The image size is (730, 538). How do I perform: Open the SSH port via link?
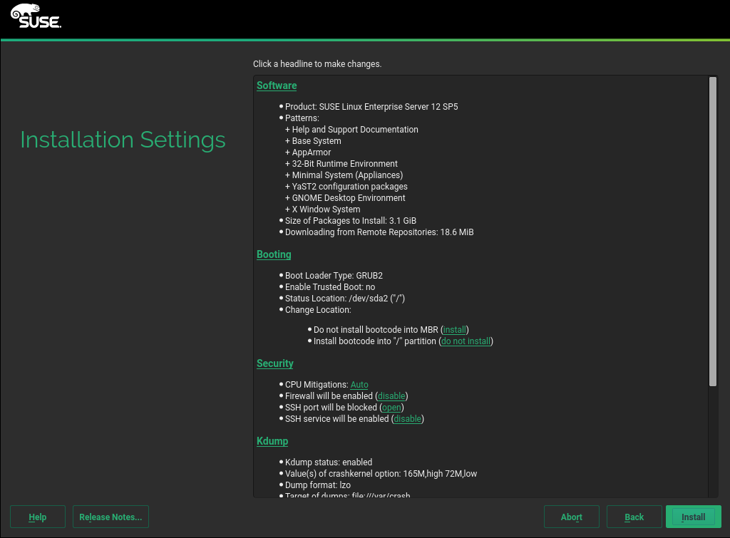click(391, 408)
